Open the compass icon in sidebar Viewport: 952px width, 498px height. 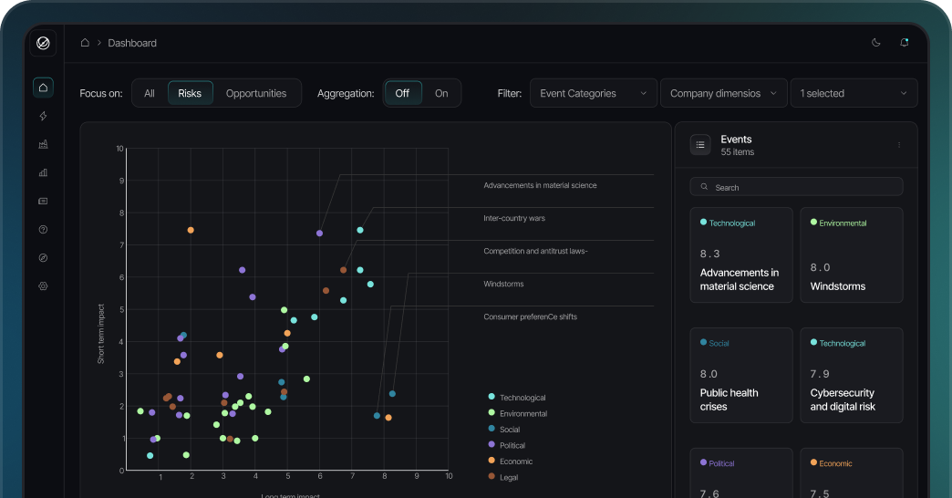tap(43, 258)
